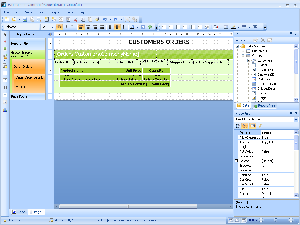This screenshot has height=225, width=300.
Task: Expand the Border property row
Action: point(236,161)
